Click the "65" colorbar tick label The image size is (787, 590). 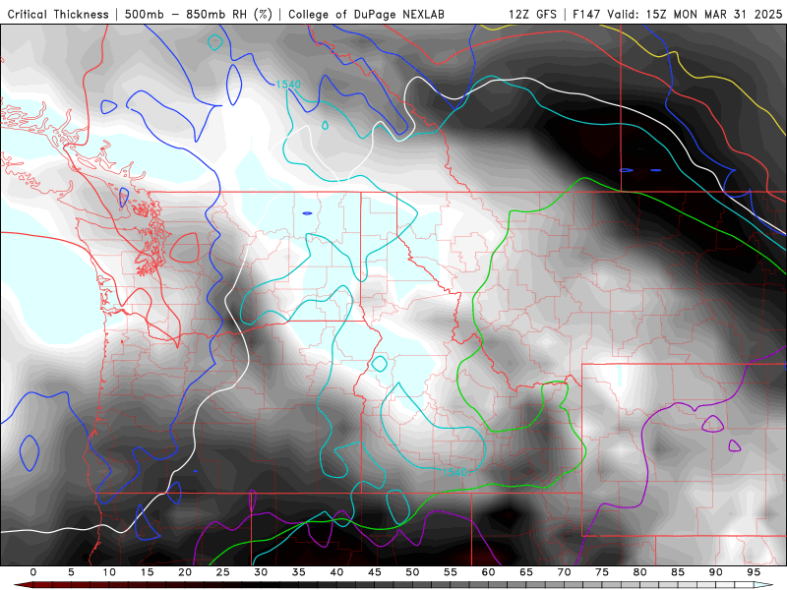click(526, 572)
